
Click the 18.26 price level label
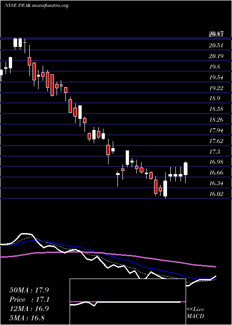(216, 120)
